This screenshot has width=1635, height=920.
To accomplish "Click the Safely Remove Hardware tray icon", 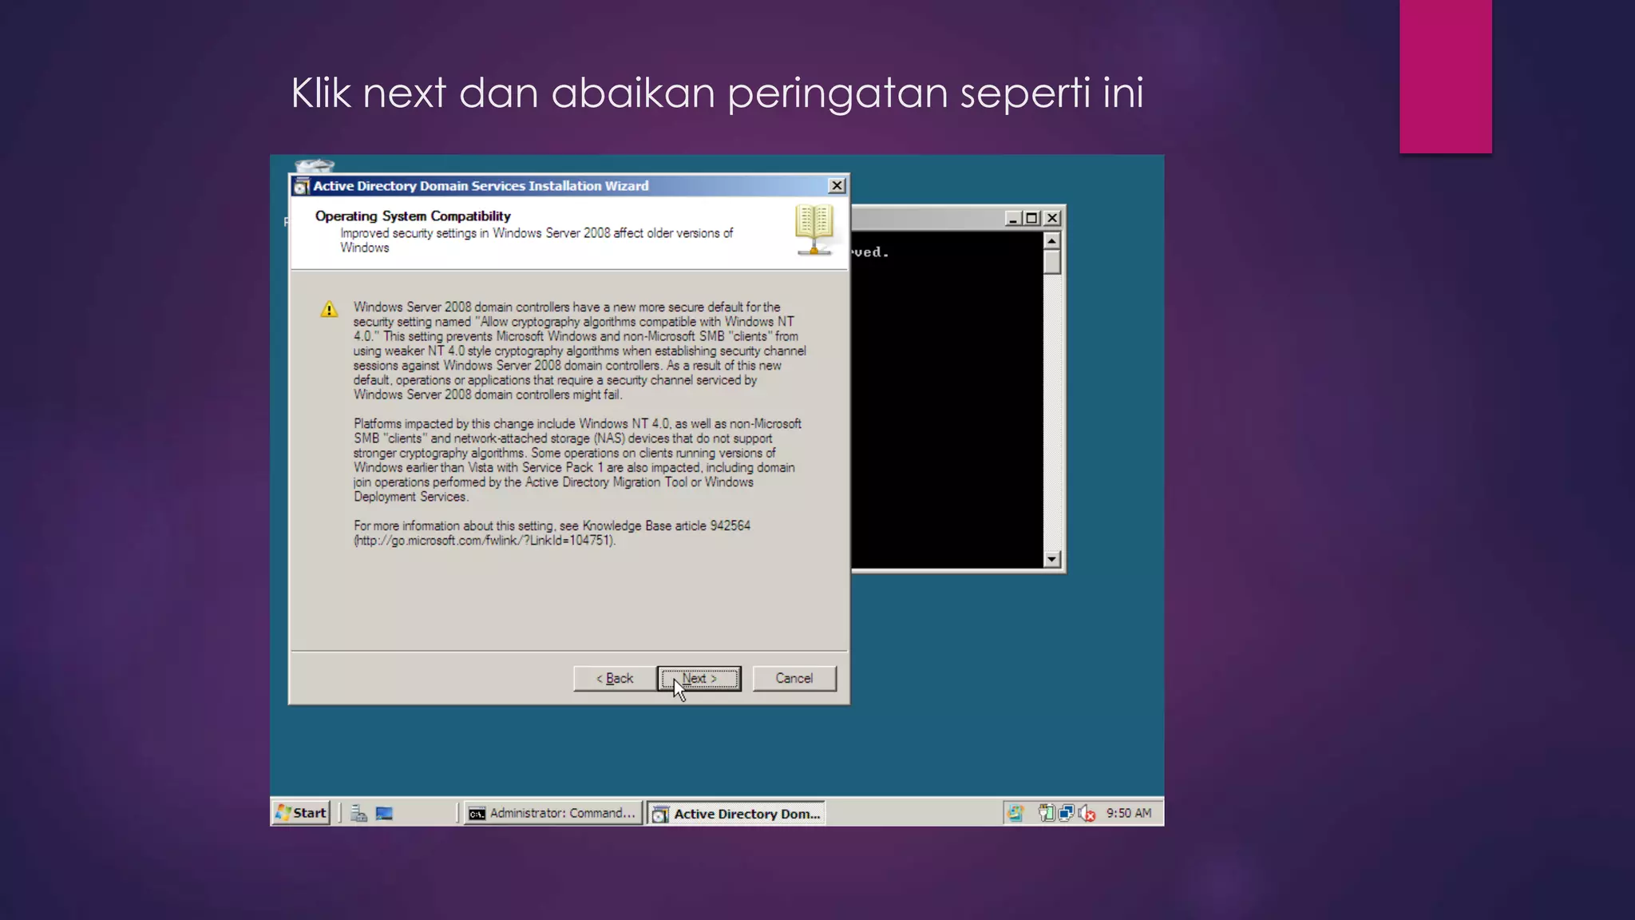I will [1046, 813].
